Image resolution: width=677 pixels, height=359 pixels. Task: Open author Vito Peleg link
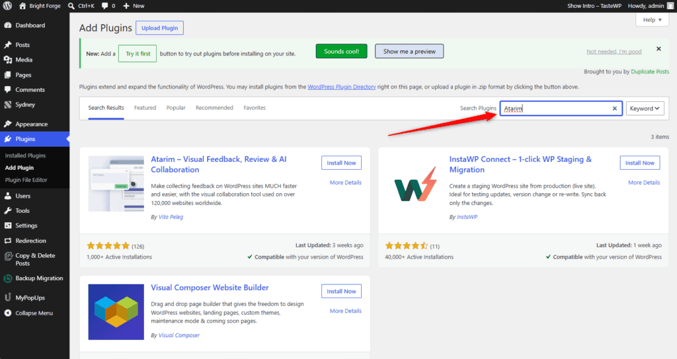point(171,218)
